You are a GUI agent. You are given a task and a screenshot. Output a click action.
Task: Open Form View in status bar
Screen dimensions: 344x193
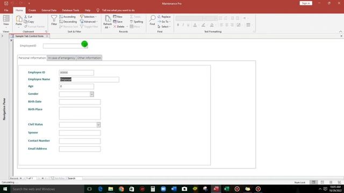pos(314,182)
